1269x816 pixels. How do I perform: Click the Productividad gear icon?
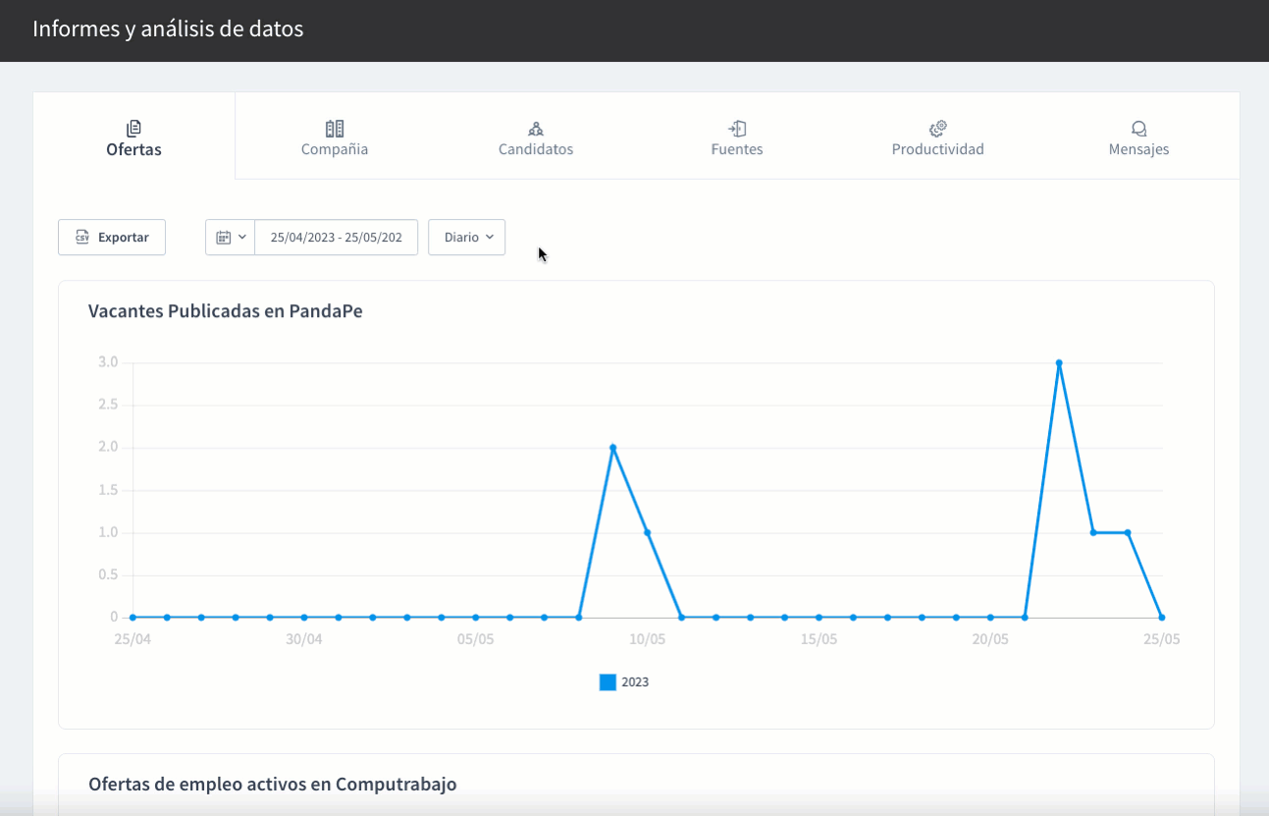938,129
